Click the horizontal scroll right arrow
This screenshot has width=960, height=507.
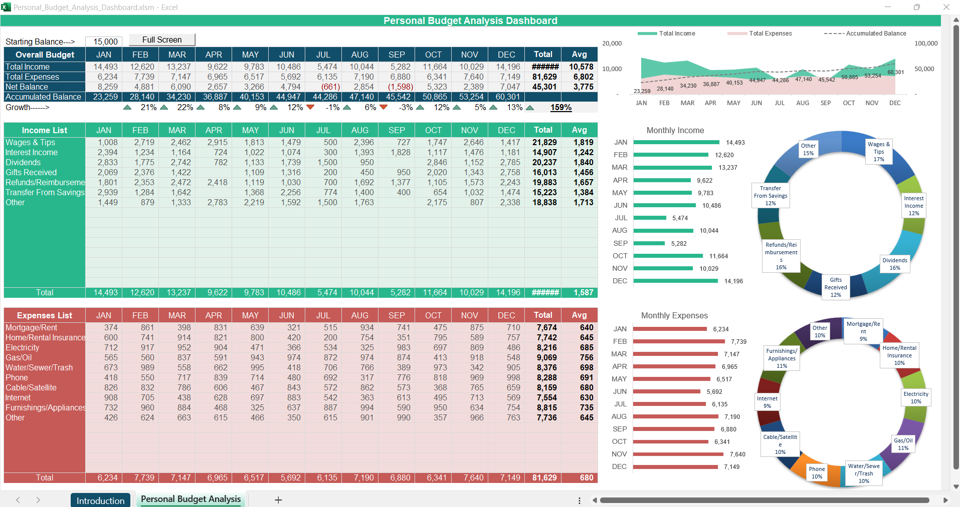(945, 500)
